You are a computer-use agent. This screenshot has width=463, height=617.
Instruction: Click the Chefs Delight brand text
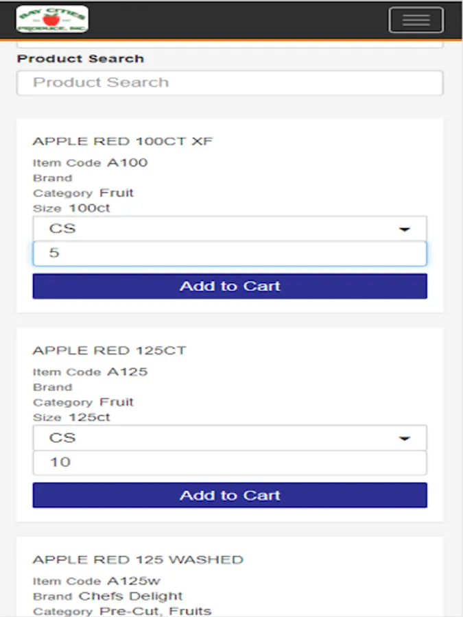(130, 596)
